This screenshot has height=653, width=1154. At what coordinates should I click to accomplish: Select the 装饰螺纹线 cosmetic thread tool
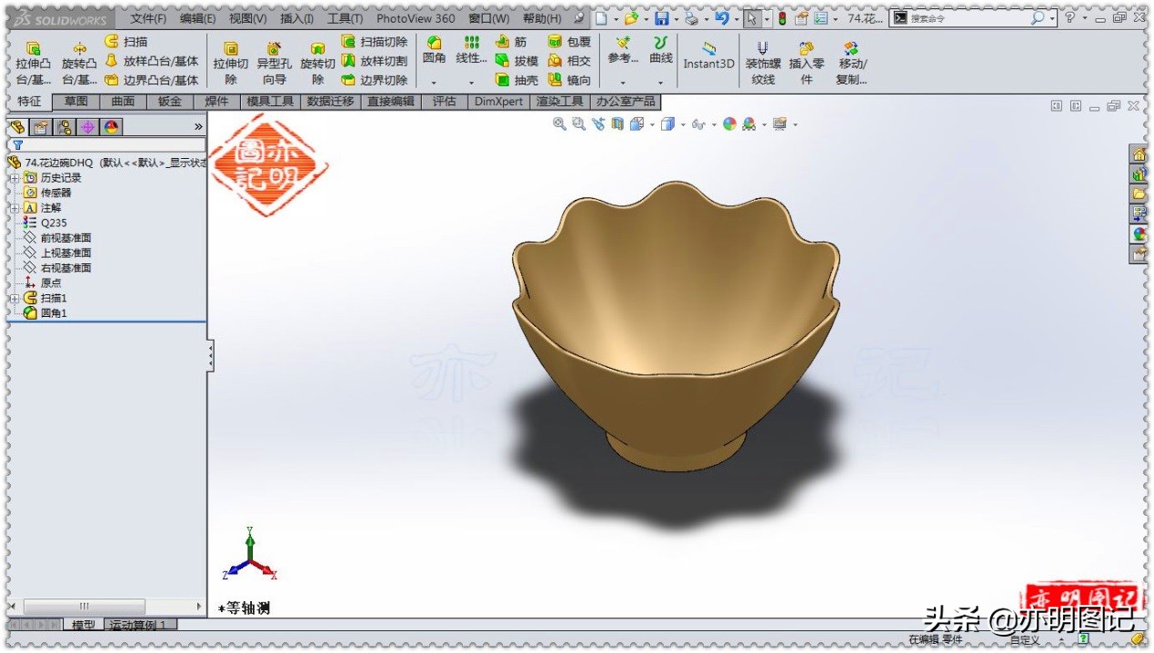pyautogui.click(x=763, y=63)
